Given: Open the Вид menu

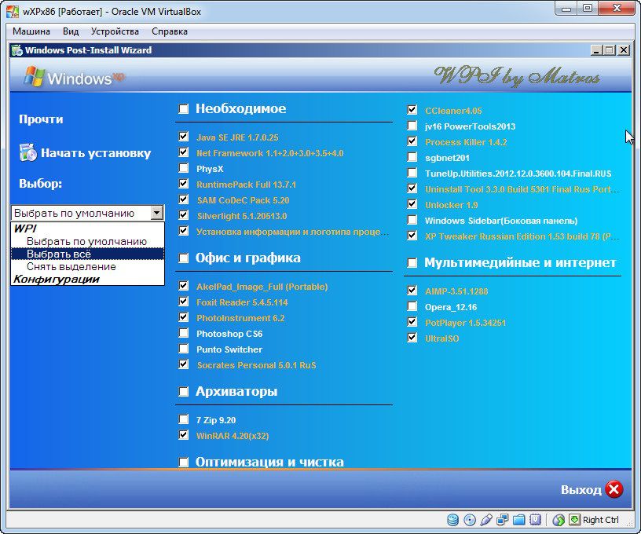Looking at the screenshot, I should coord(71,31).
